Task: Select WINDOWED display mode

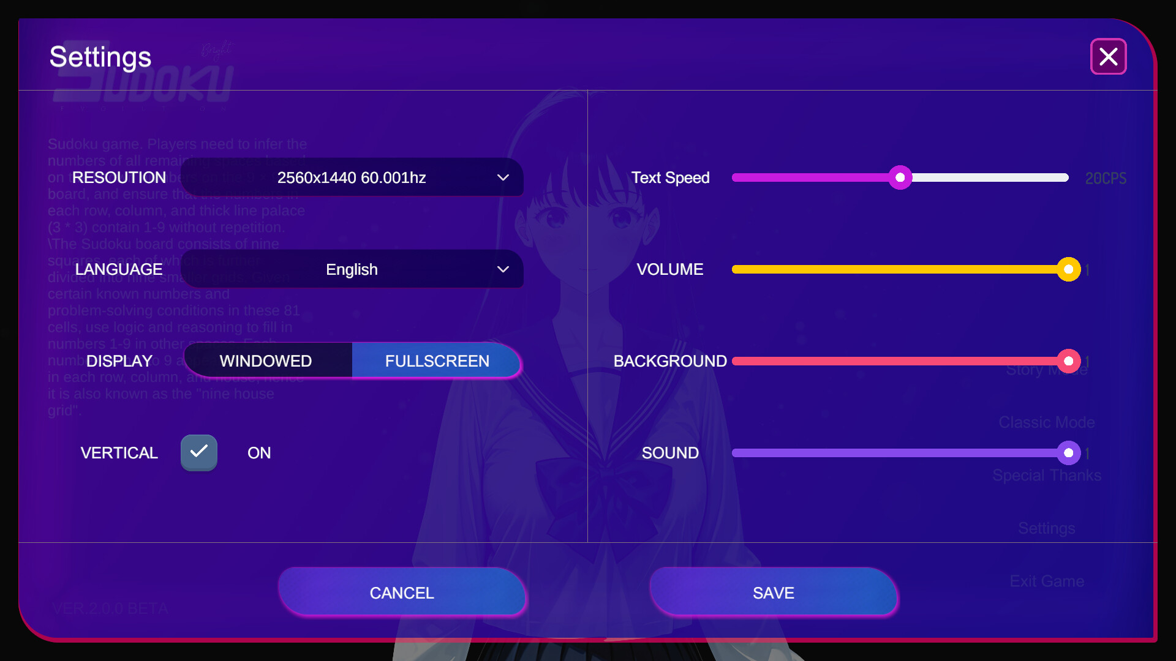Action: point(266,361)
